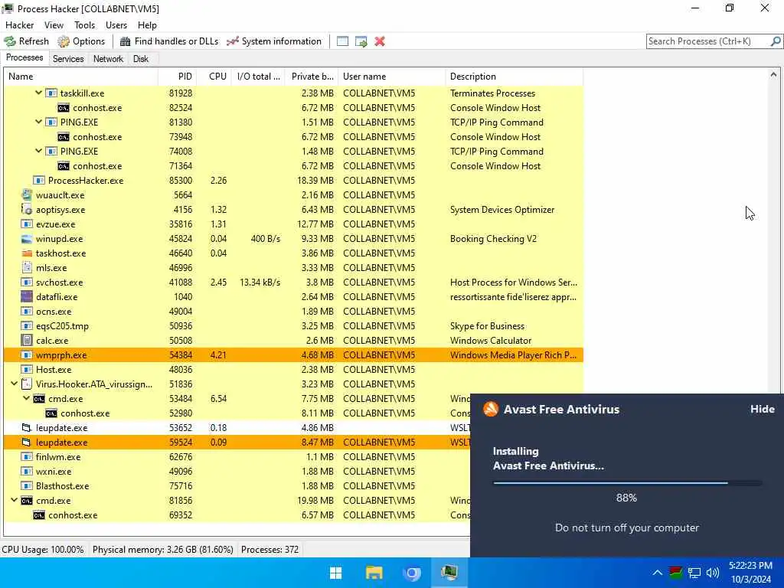The image size is (784, 588).
Task: Click the process list scroll-up arrow
Action: click(773, 74)
